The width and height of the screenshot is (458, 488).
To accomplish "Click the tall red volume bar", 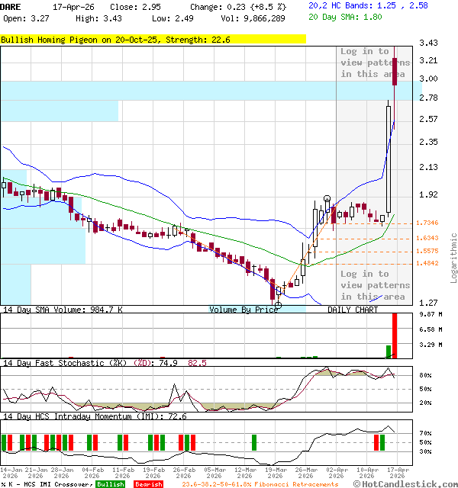I will pos(395,335).
